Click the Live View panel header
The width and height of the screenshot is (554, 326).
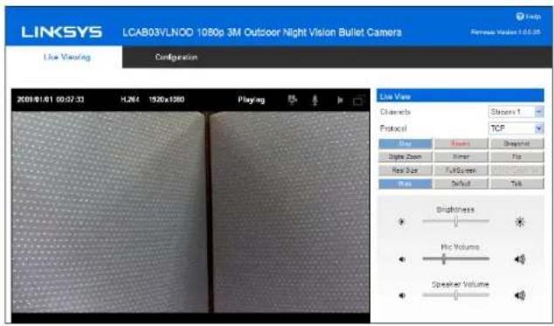click(x=461, y=96)
